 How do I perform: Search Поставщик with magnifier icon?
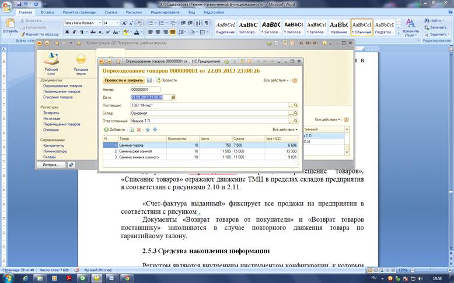tap(296, 105)
